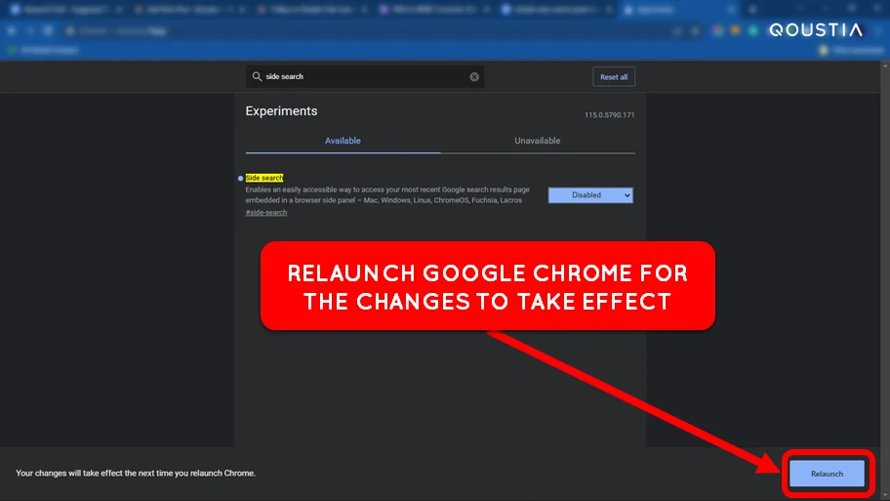The image size is (890, 501).
Task: Open the #side-search anchor link
Action: point(266,213)
